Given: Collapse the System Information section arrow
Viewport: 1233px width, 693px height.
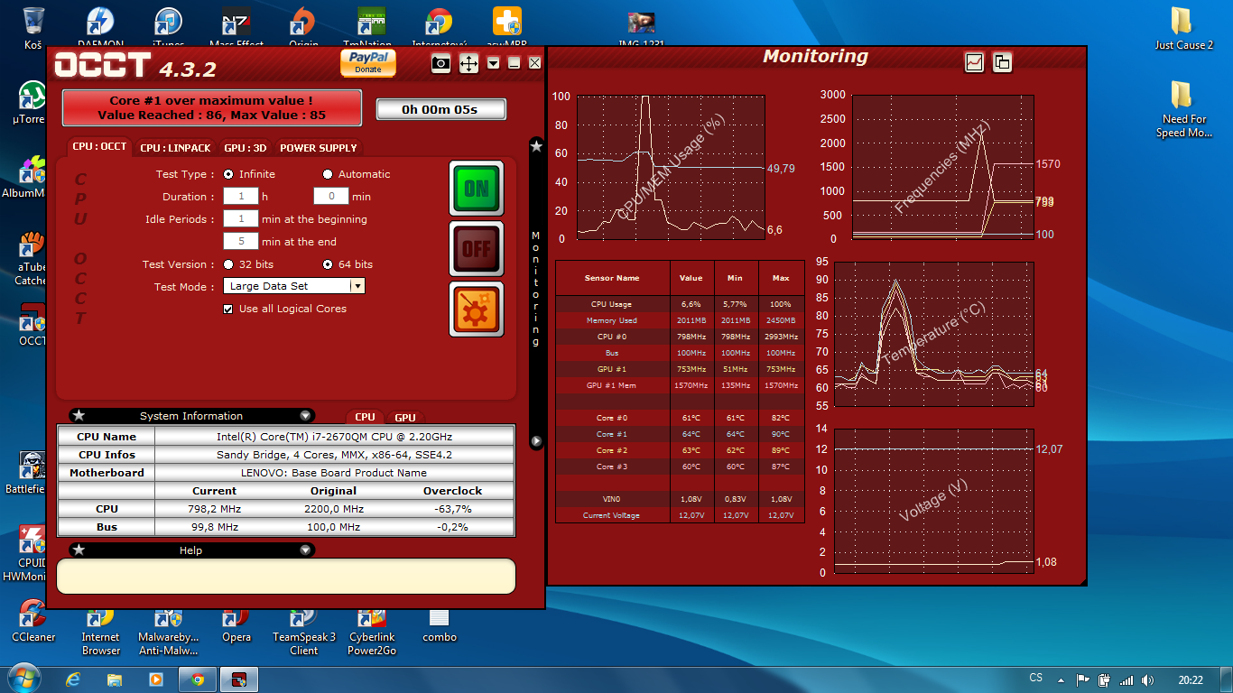Looking at the screenshot, I should point(306,416).
